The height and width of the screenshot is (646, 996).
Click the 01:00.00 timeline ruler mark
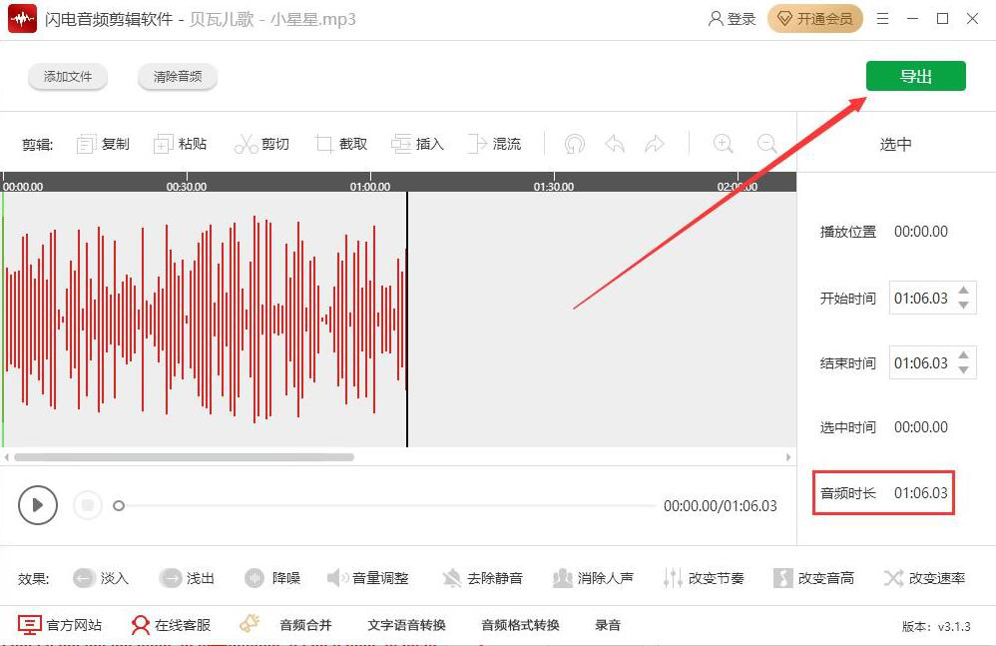click(x=370, y=186)
